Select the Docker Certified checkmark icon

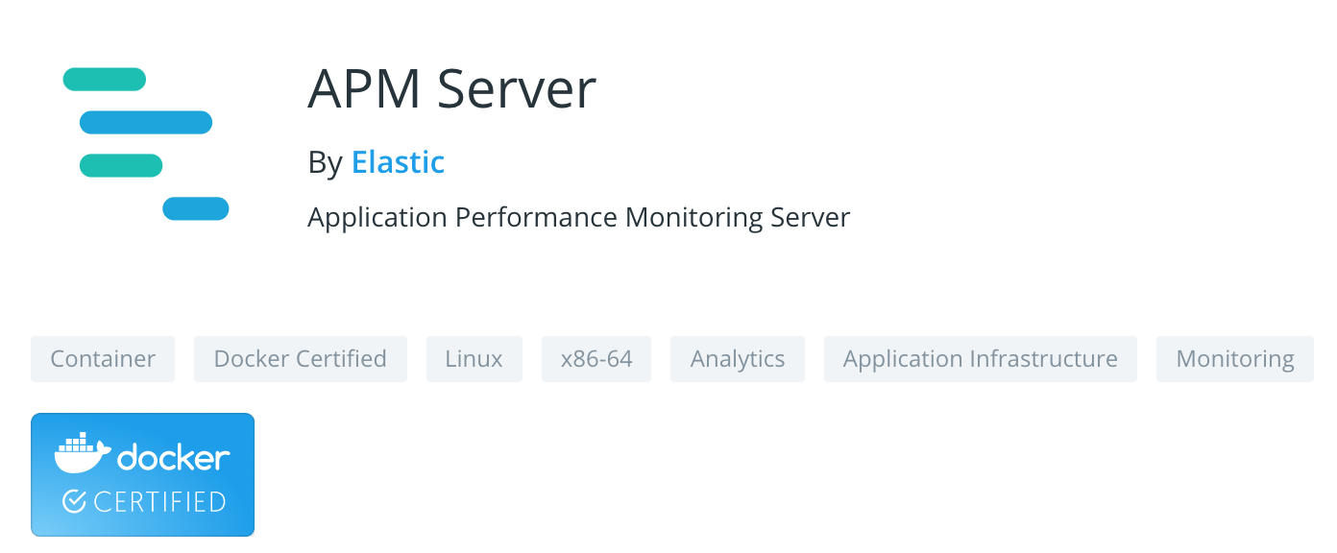[x=73, y=500]
